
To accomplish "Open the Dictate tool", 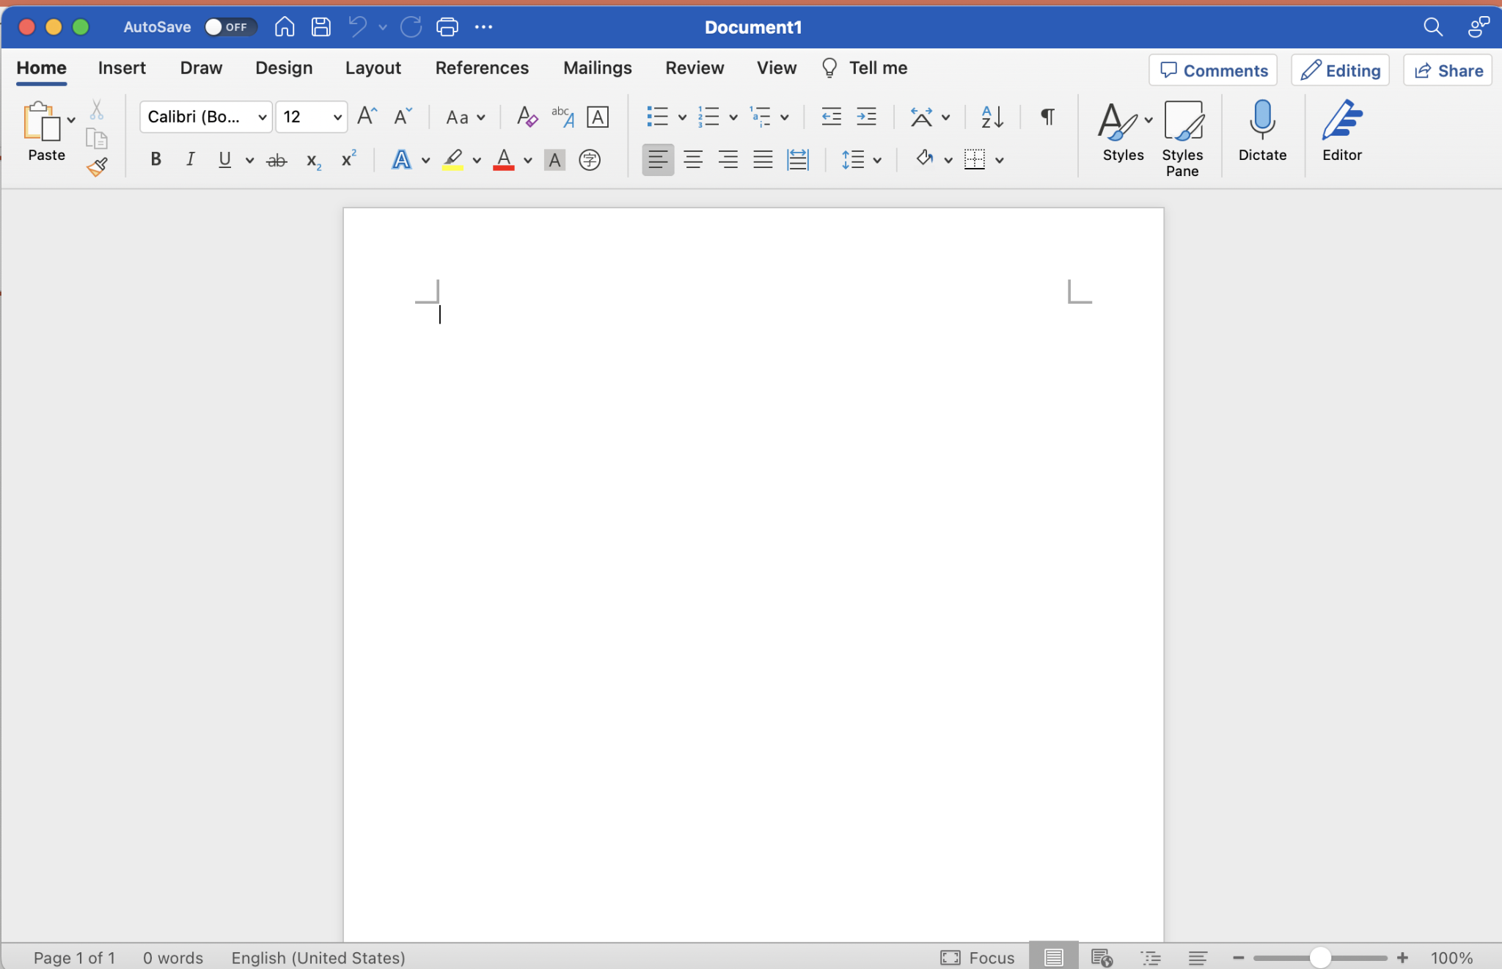I will tap(1261, 132).
